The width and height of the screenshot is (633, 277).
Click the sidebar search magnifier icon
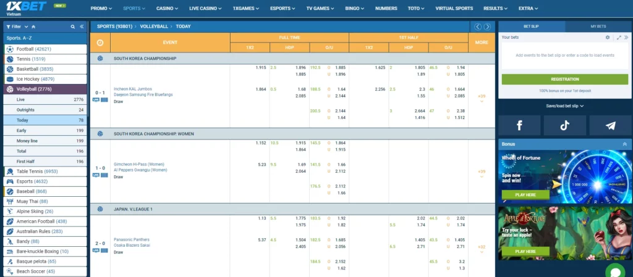coord(73,27)
